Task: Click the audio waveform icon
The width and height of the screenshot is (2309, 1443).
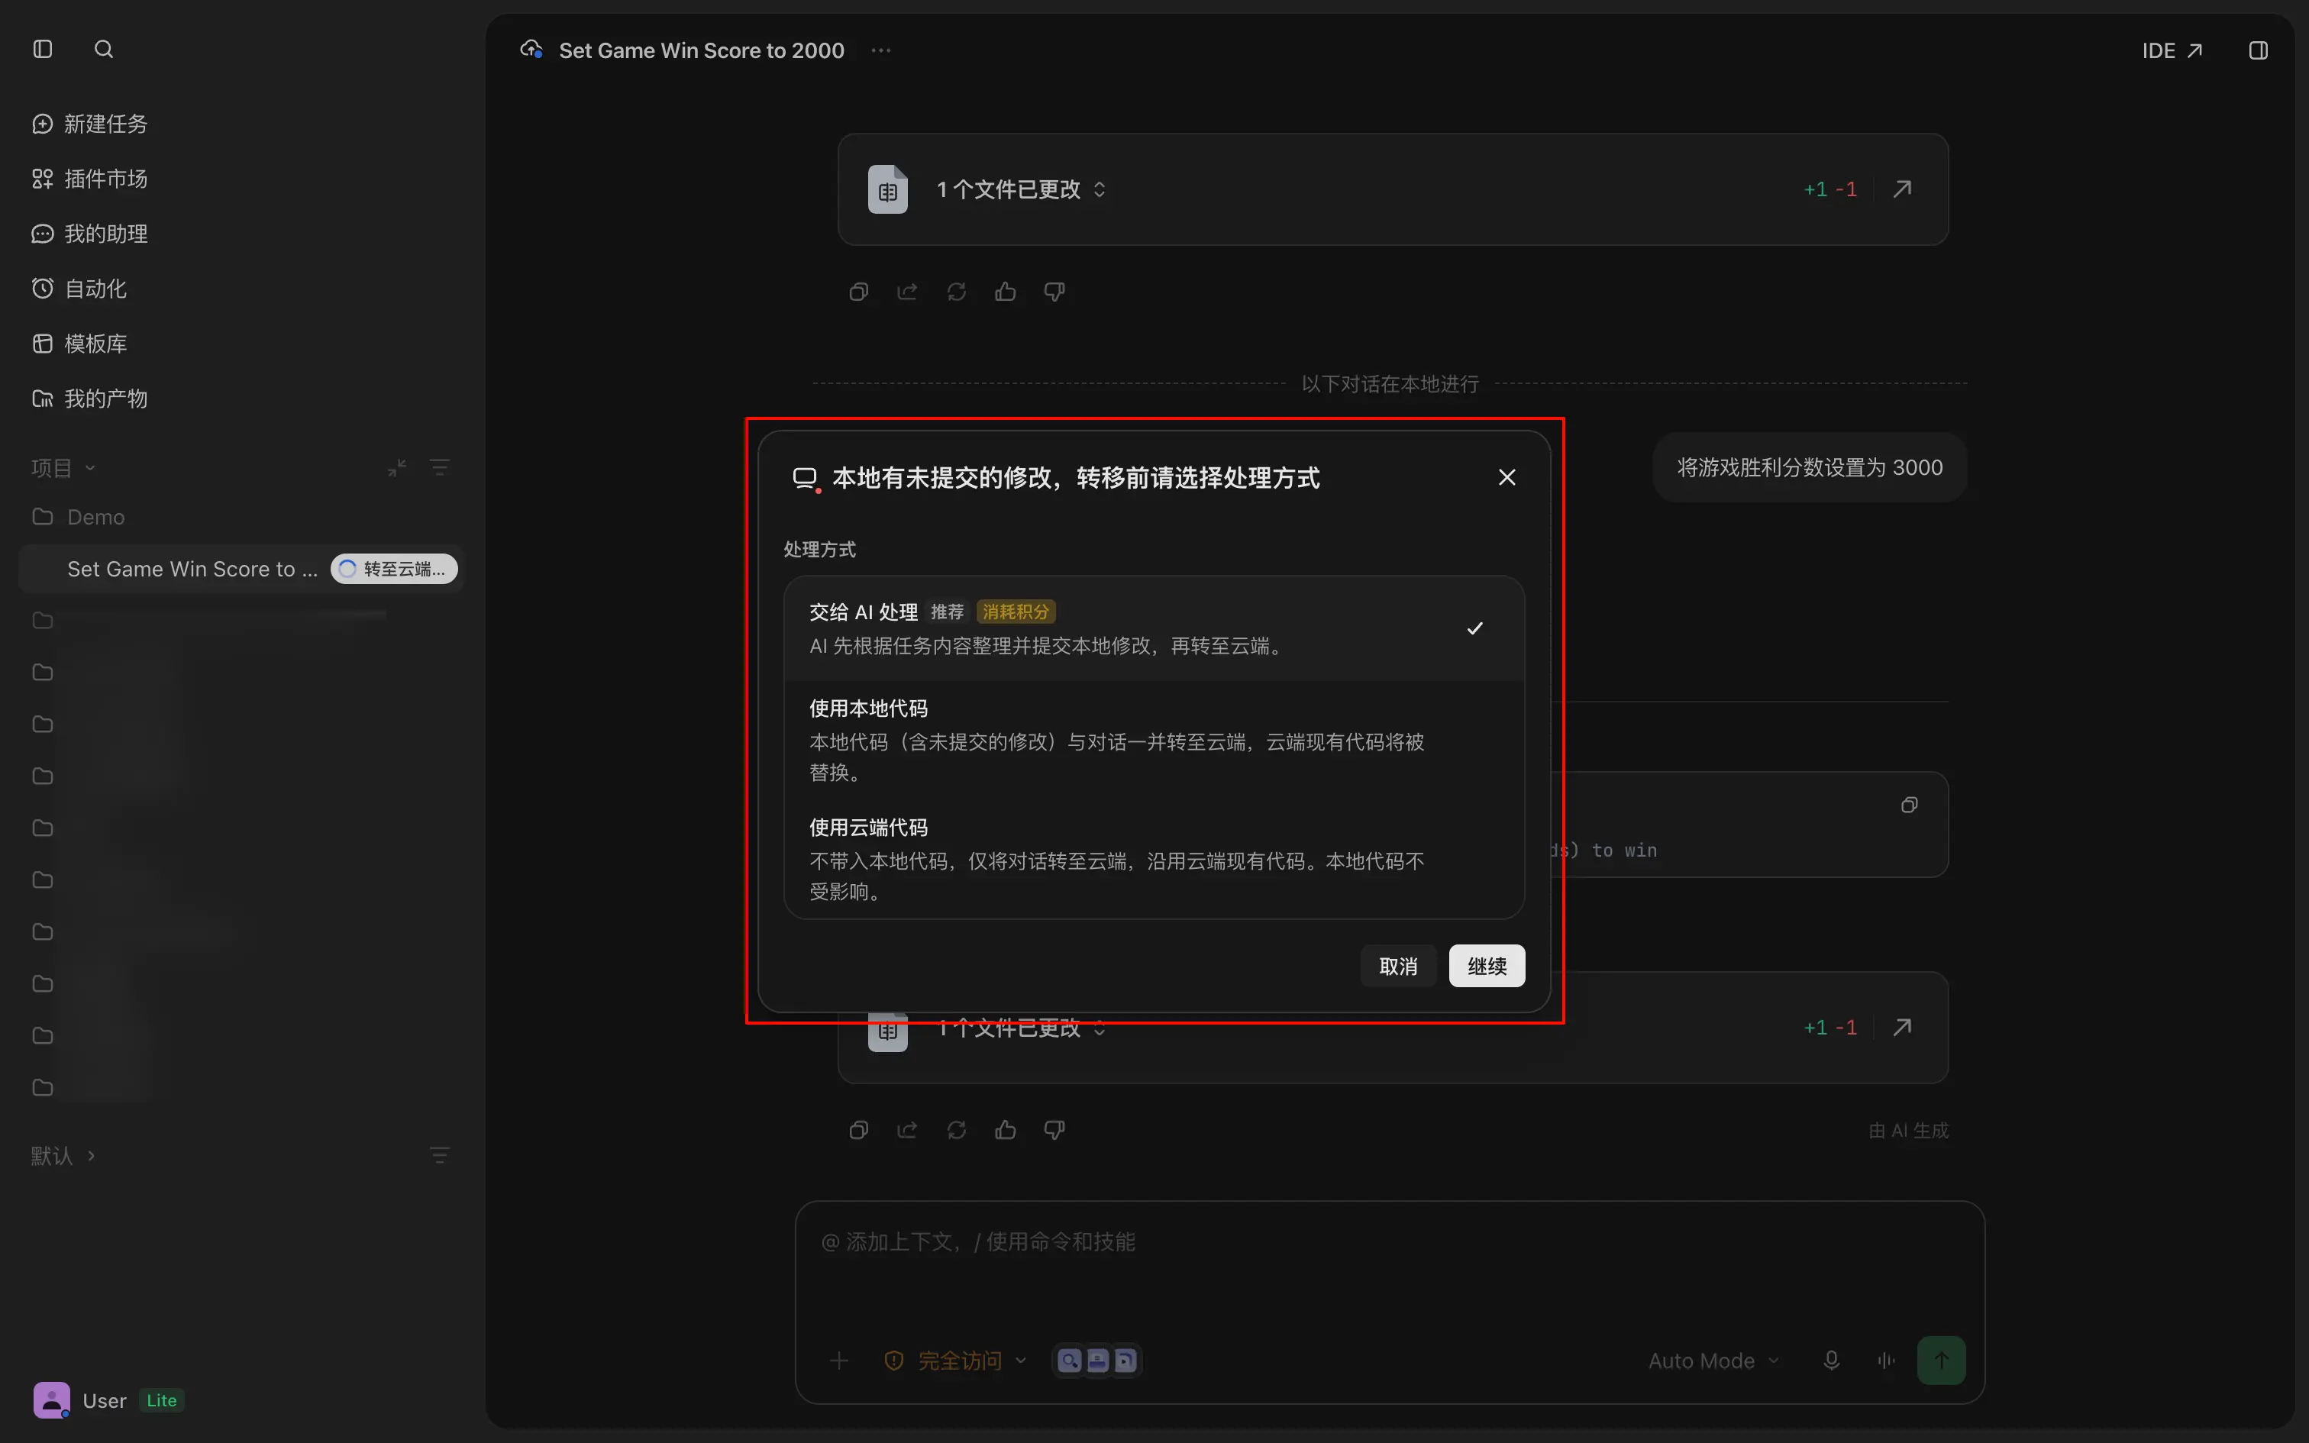Action: coord(1886,1360)
